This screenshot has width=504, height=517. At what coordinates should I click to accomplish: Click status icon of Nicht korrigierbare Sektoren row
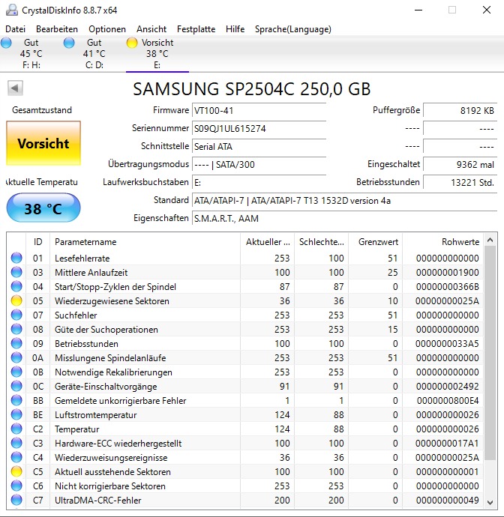click(x=16, y=486)
